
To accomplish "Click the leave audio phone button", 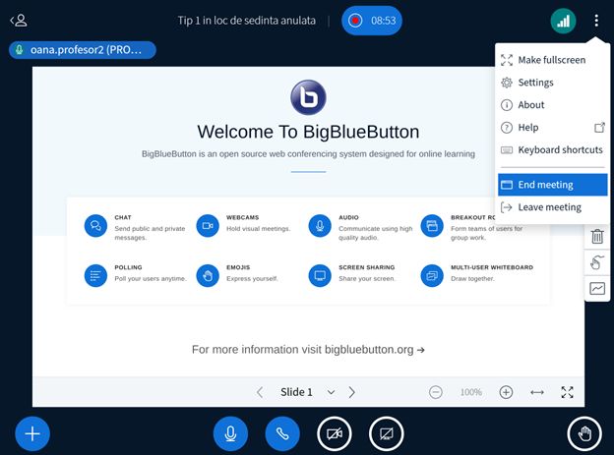I will [x=282, y=433].
